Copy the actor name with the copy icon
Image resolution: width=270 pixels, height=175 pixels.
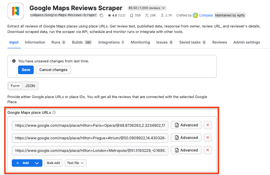[x=102, y=16]
